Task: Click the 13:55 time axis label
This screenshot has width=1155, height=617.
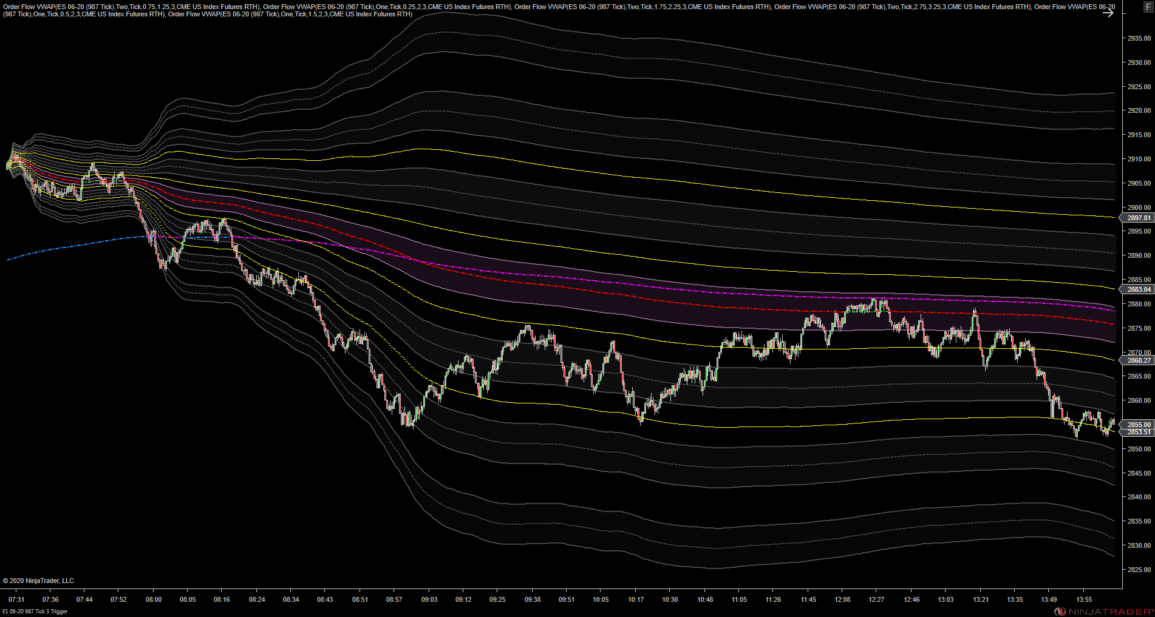Action: click(x=1084, y=599)
